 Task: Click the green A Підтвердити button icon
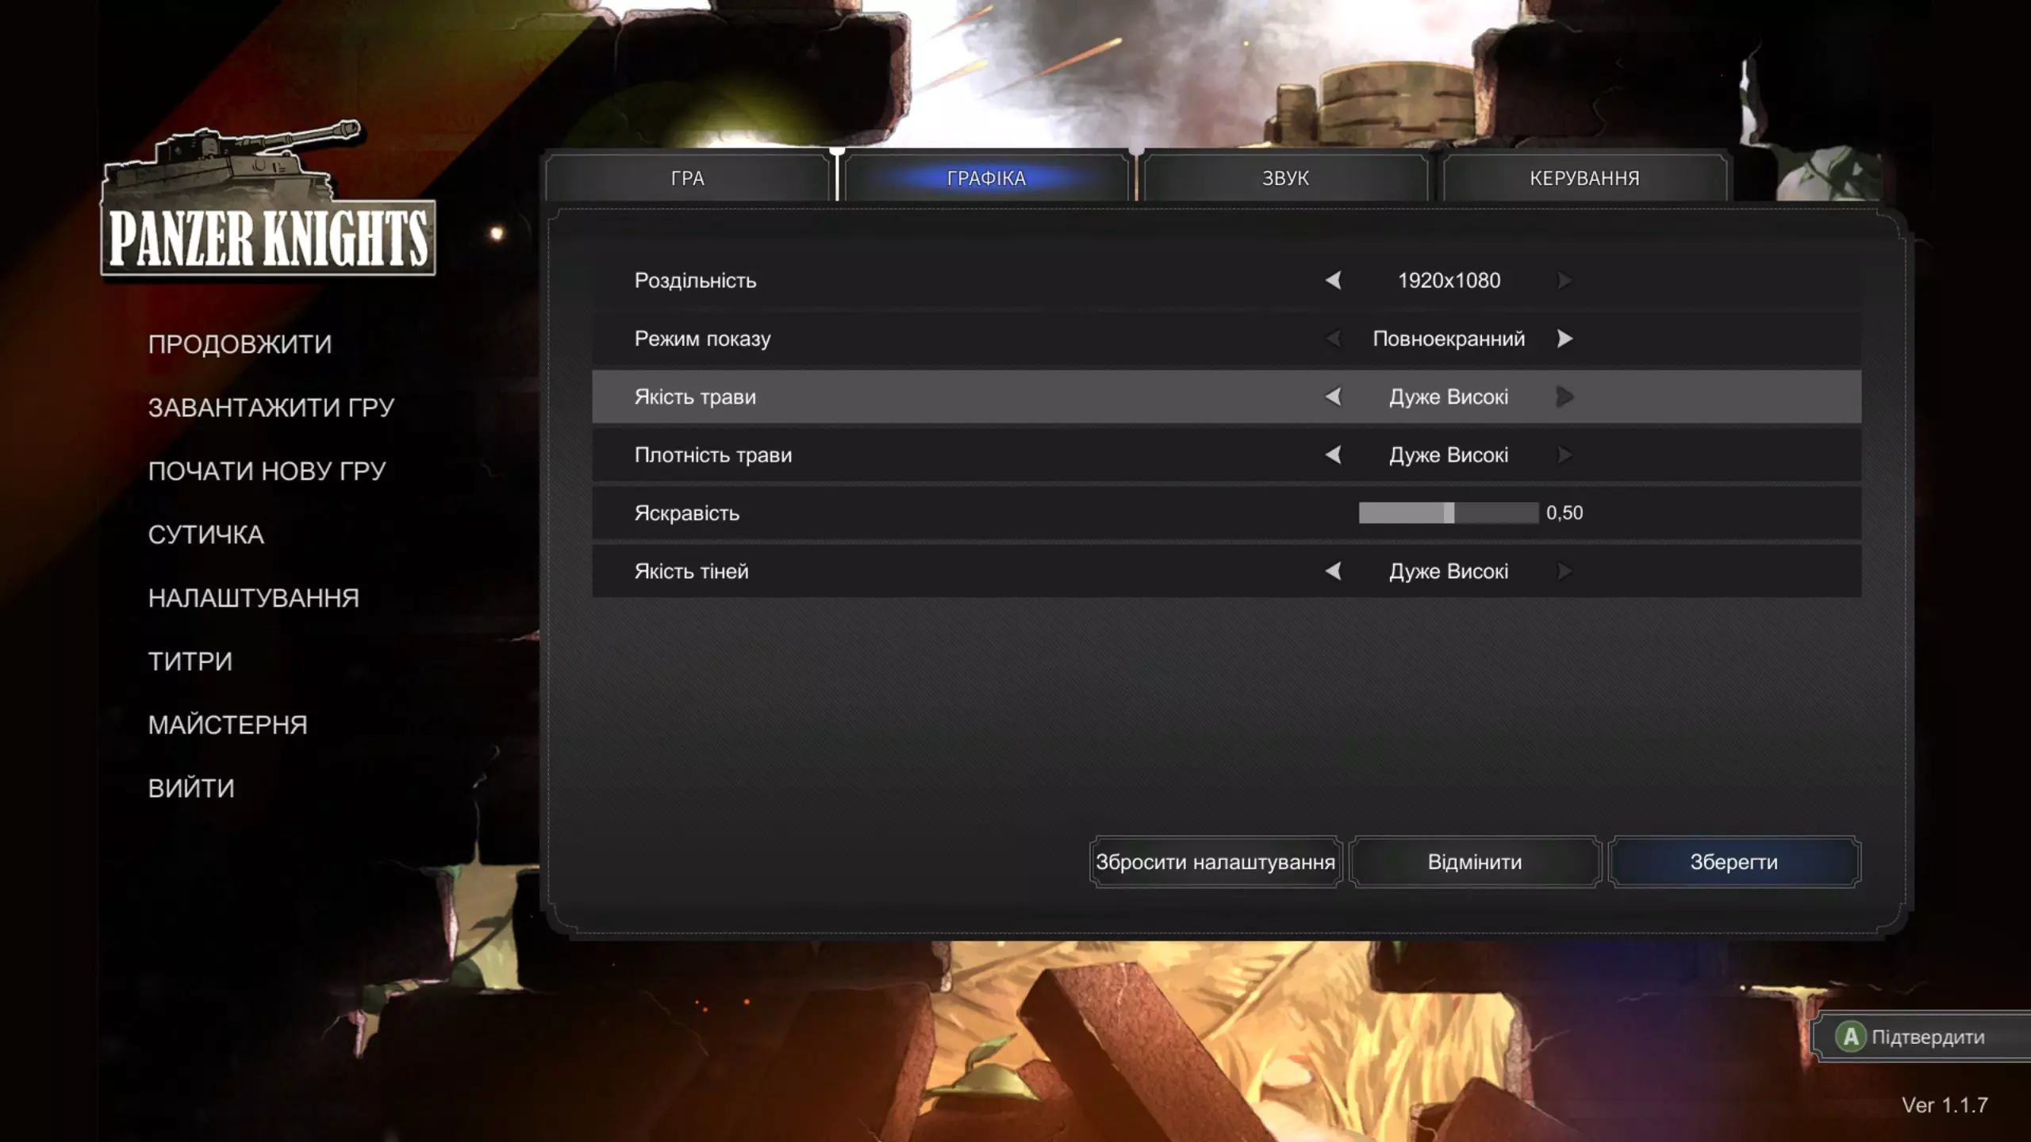[x=1850, y=1037]
